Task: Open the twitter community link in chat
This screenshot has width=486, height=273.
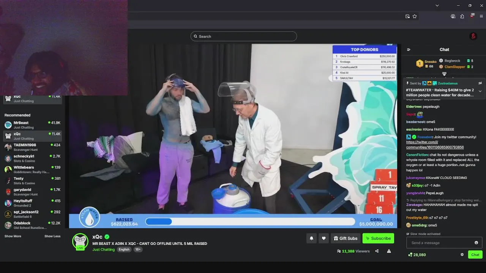Action: click(x=435, y=144)
